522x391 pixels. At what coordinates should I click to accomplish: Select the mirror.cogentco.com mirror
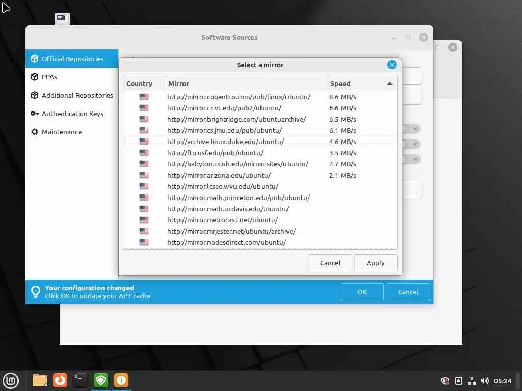click(x=260, y=97)
